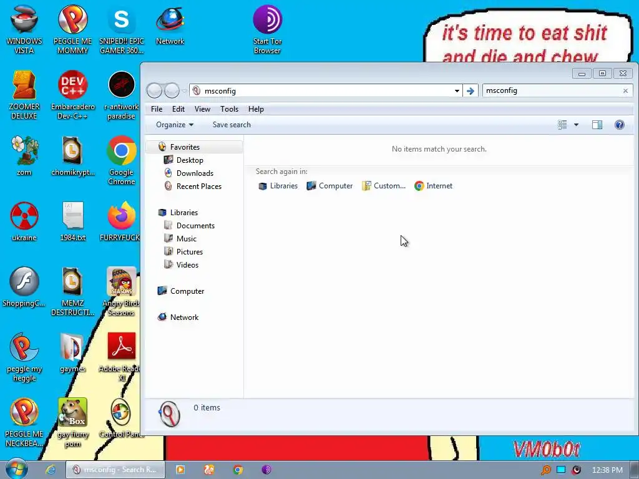Select the chomikrypt desktop icon
The image size is (639, 479).
72,155
